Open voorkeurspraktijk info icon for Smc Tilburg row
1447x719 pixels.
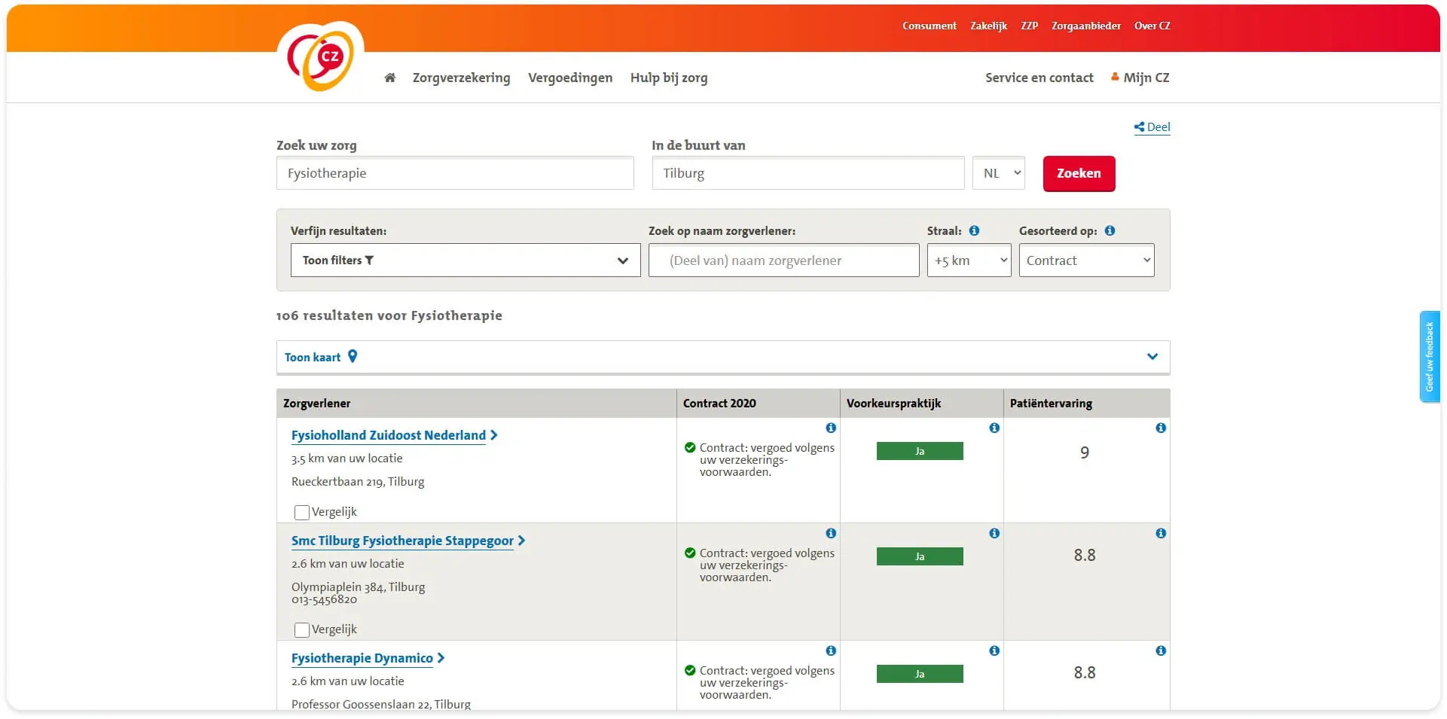click(994, 533)
